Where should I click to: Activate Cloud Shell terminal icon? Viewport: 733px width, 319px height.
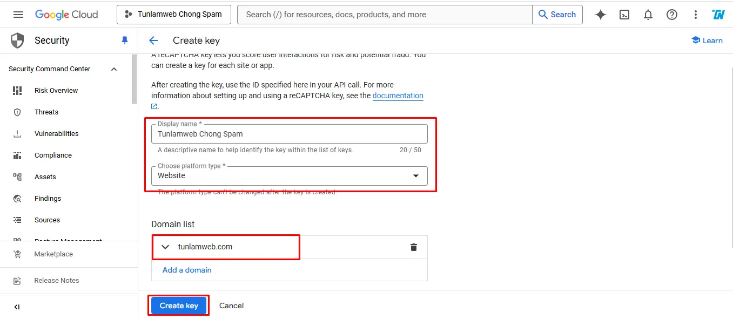click(x=624, y=15)
